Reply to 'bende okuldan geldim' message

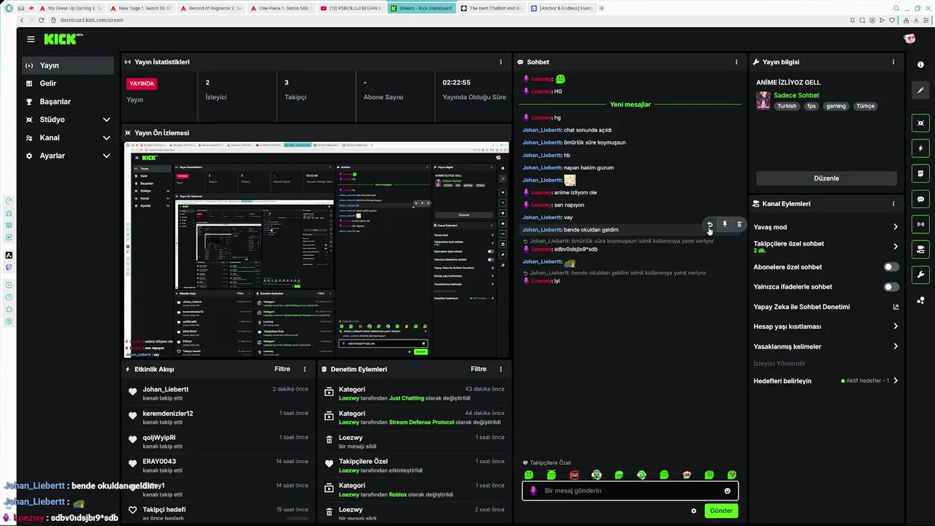pyautogui.click(x=709, y=225)
